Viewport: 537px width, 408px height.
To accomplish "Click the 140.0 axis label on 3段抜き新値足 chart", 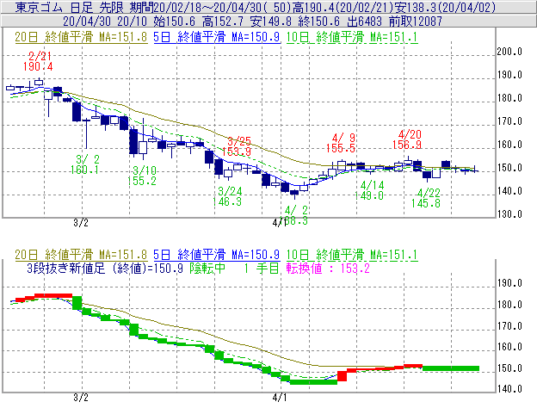I will click(x=509, y=389).
